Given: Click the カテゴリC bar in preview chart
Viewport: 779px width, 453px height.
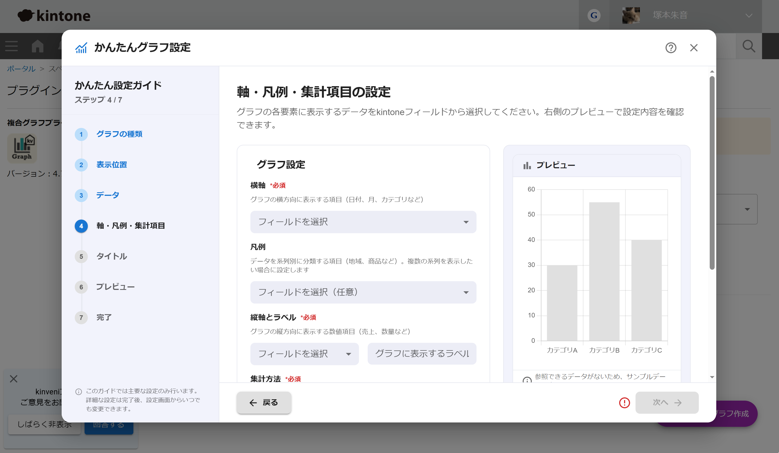Looking at the screenshot, I should [646, 290].
